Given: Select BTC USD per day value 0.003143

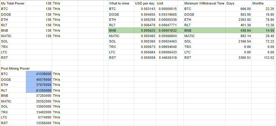Looking at the screenshot, I should [145, 9].
